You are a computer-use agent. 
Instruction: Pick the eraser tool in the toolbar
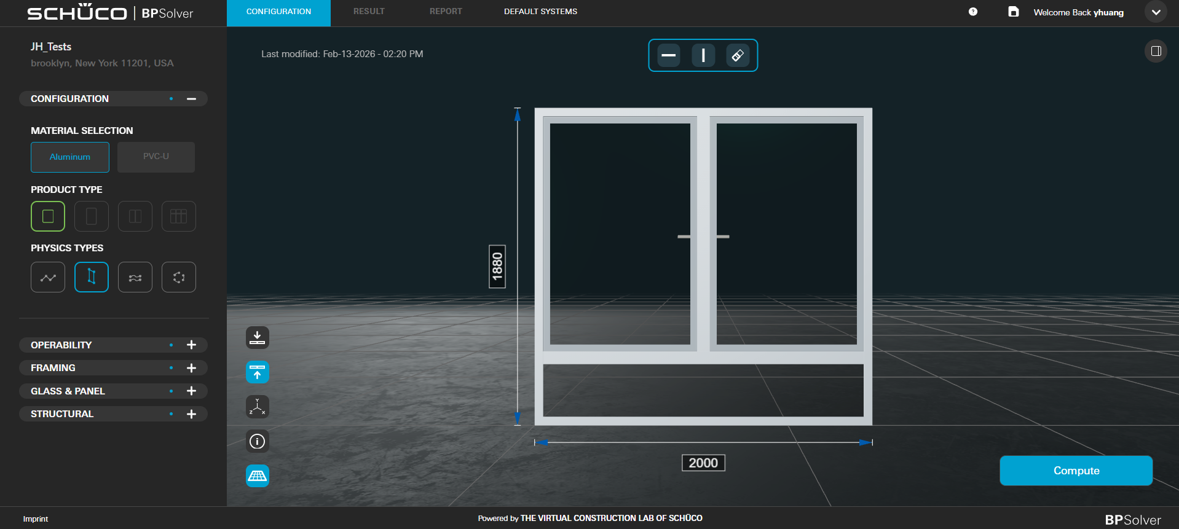(x=738, y=55)
